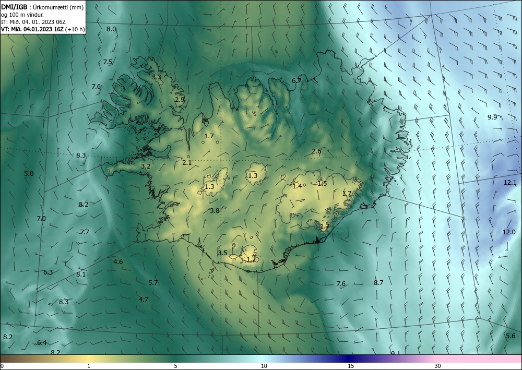Viewport: 522px width, 370px height.
Task: Click the 4.6 value label
Action: (x=118, y=261)
